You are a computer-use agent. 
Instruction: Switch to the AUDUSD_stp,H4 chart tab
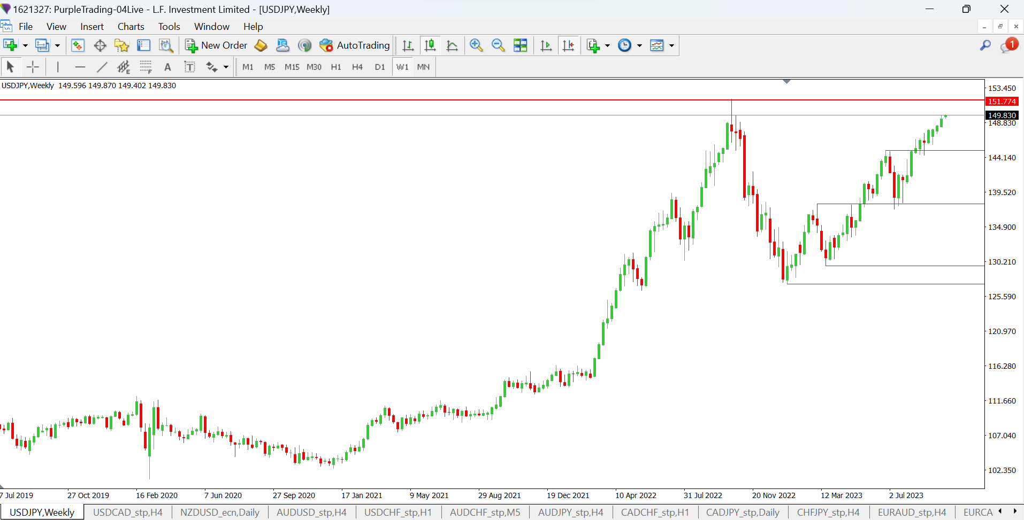311,513
